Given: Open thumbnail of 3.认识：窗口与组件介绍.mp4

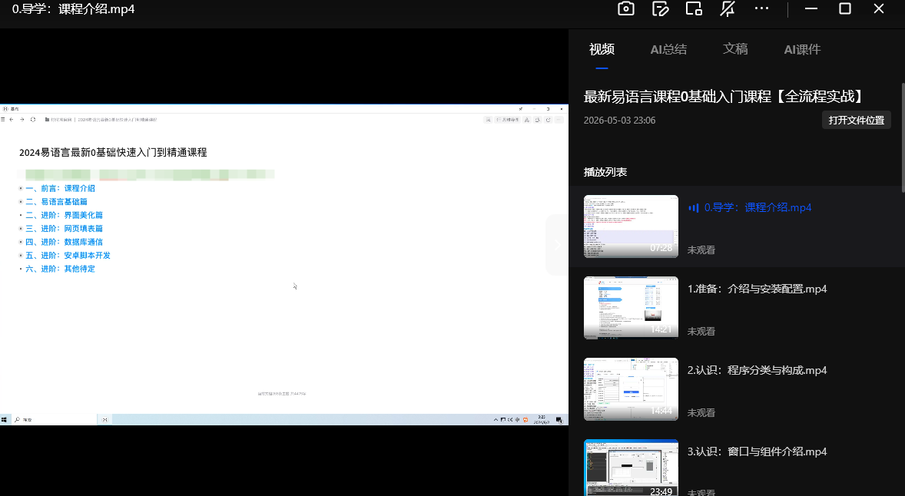Looking at the screenshot, I should pyautogui.click(x=631, y=468).
